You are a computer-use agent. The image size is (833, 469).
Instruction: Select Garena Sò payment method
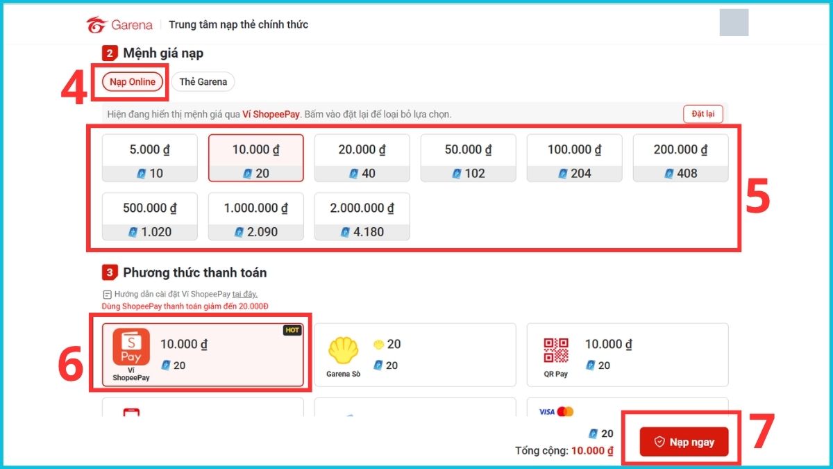[415, 354]
